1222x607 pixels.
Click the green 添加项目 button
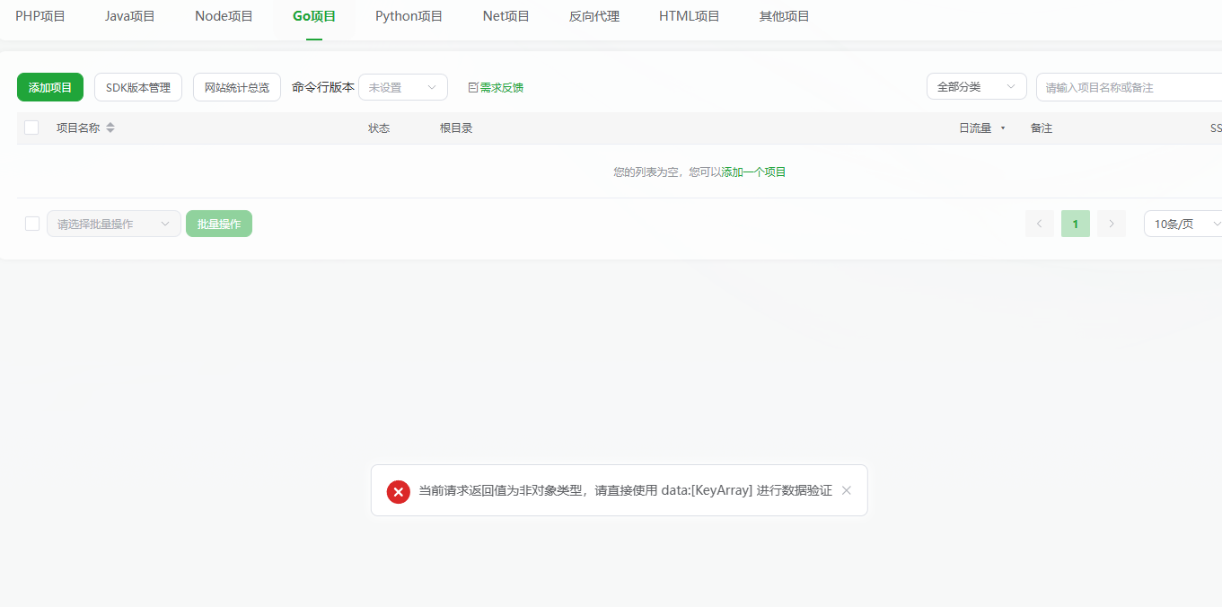49,87
